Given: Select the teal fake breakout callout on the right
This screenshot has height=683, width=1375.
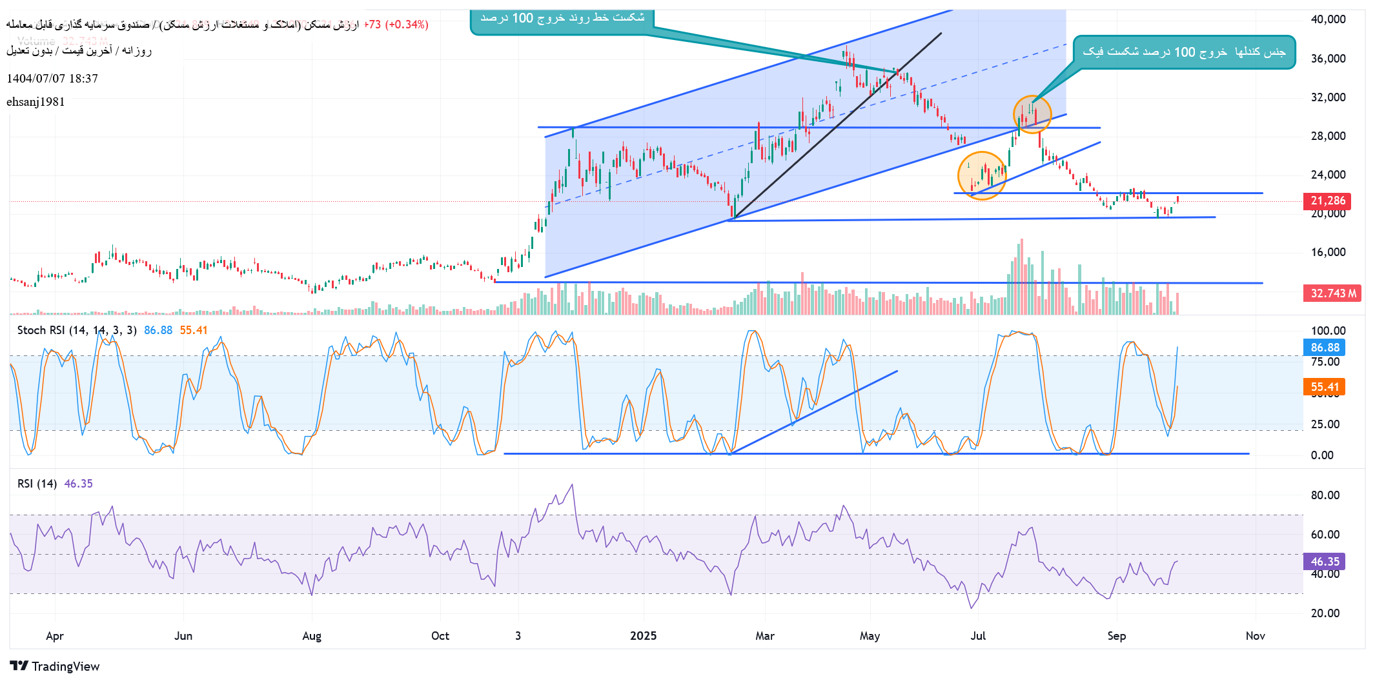Looking at the screenshot, I should (x=1183, y=52).
